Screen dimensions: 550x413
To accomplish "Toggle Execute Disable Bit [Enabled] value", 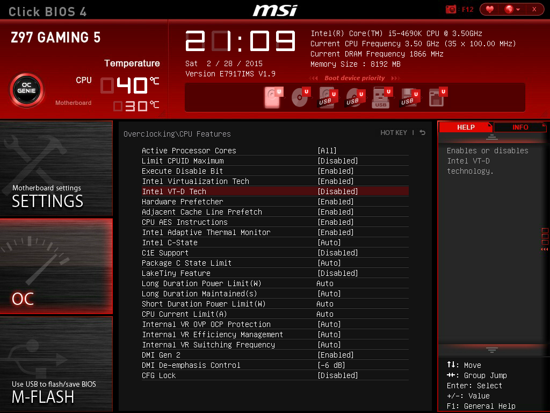I will point(335,171).
